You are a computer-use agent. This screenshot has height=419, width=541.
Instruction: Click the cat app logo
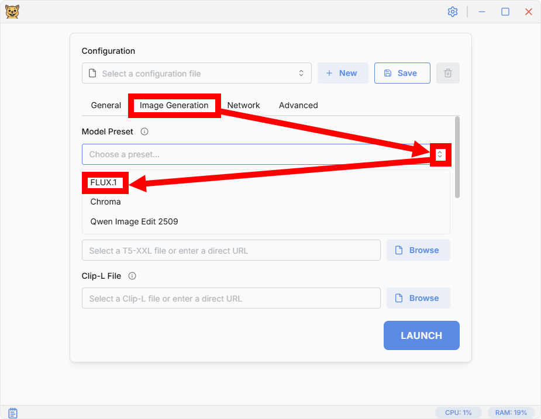12,12
